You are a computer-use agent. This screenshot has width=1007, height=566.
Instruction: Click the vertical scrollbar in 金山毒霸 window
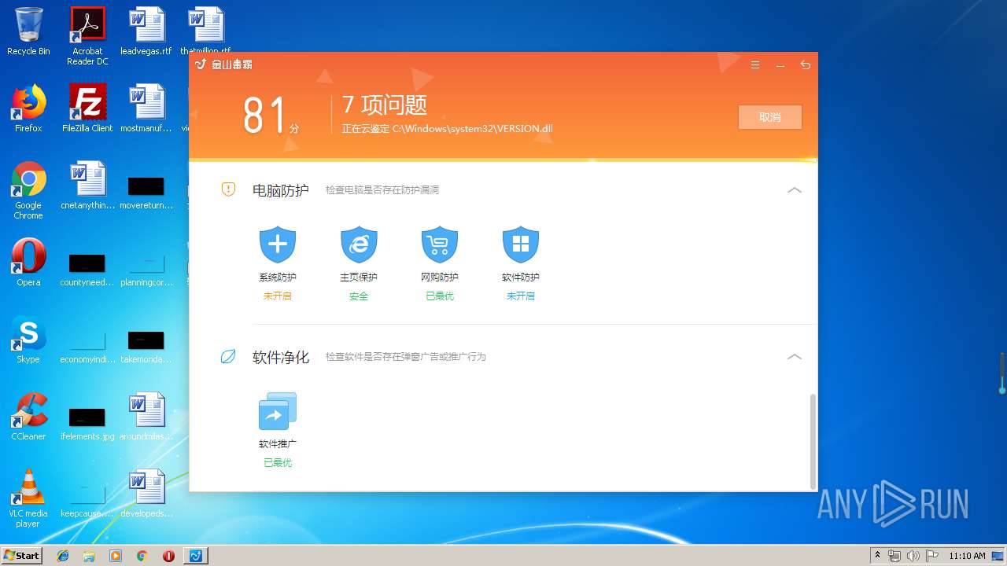click(813, 440)
